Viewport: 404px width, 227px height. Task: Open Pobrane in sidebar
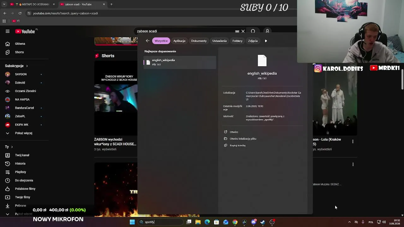coord(21,206)
